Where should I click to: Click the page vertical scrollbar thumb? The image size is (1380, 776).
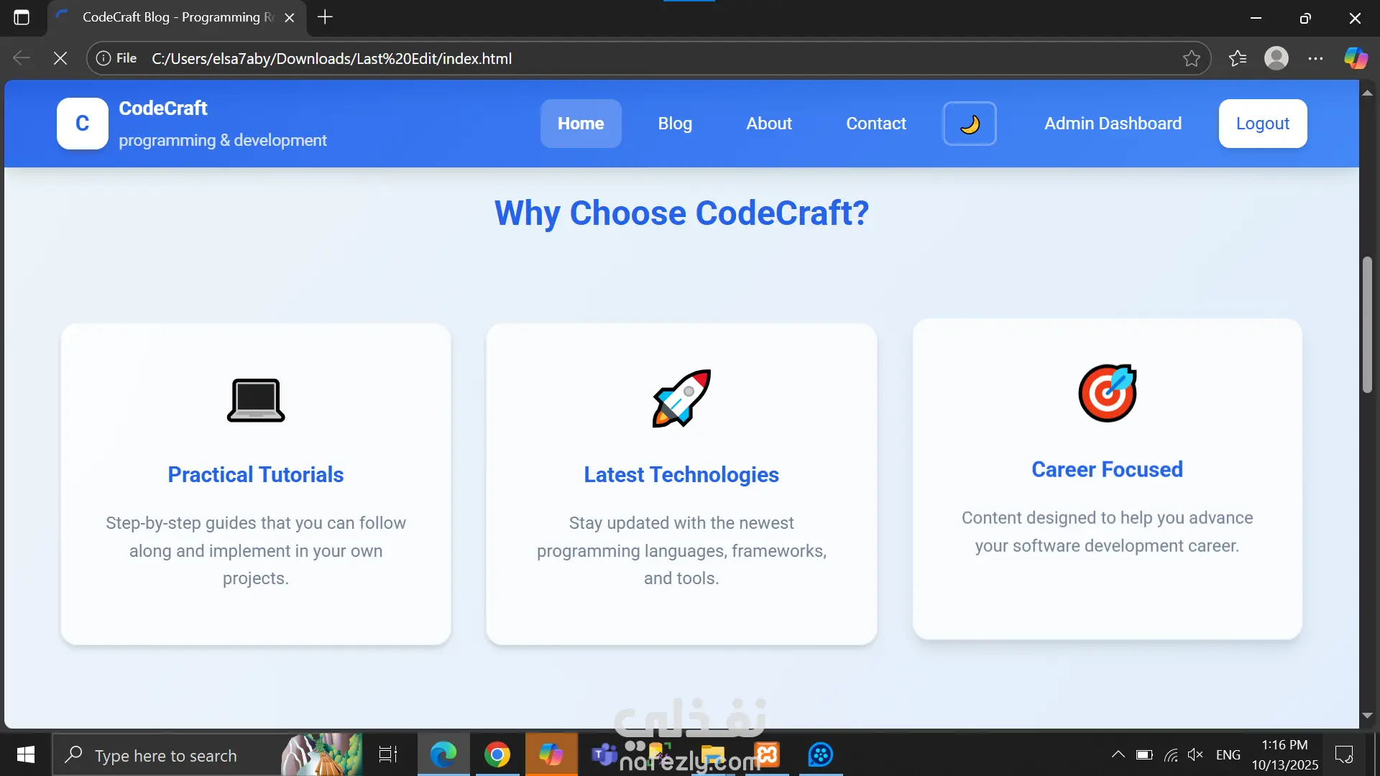(1367, 323)
